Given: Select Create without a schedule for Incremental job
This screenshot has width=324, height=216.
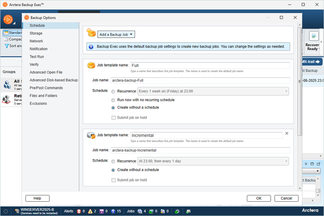Looking at the screenshot, I should coord(113,170).
